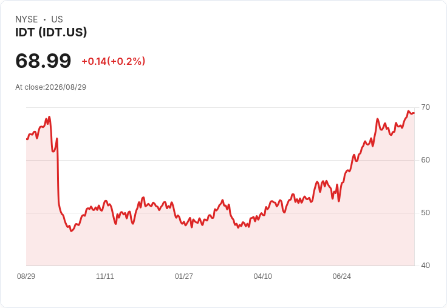Click the At close:2026/08/29 timestamp

point(51,87)
